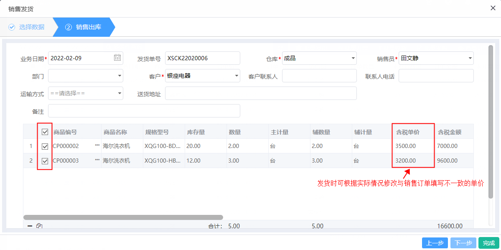
Task: Open the 客户 customer dropdown
Action: [x=236, y=76]
